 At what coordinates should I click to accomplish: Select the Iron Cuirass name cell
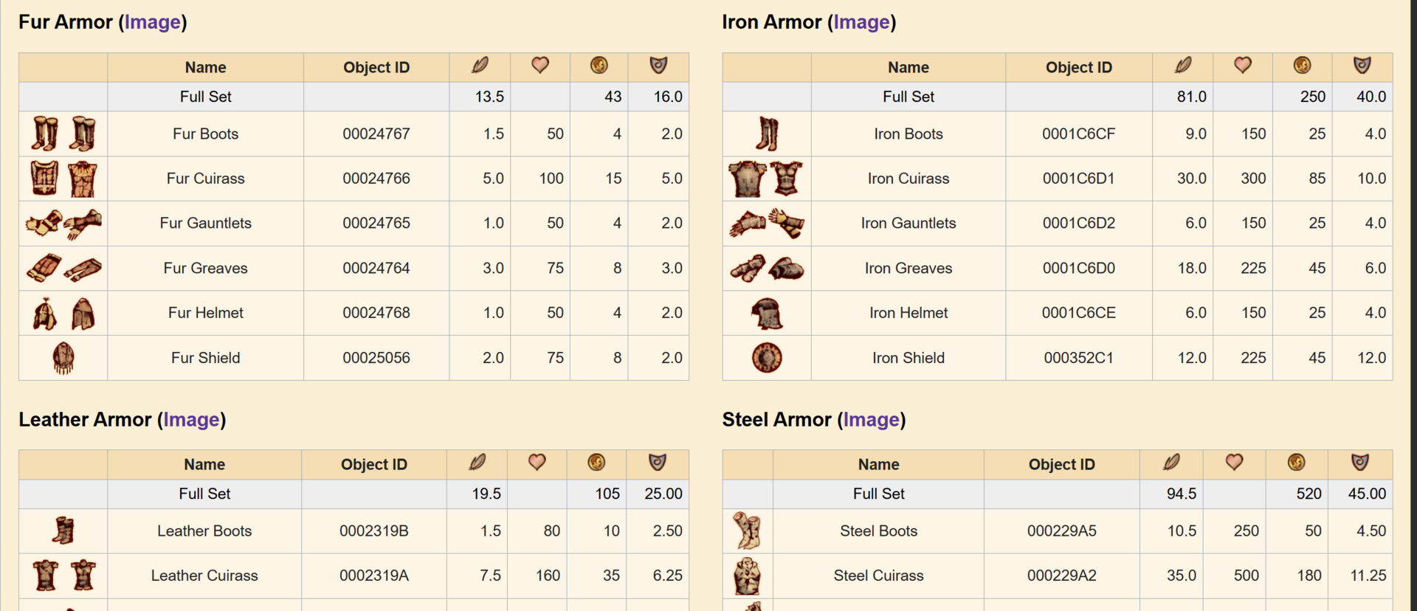(909, 179)
